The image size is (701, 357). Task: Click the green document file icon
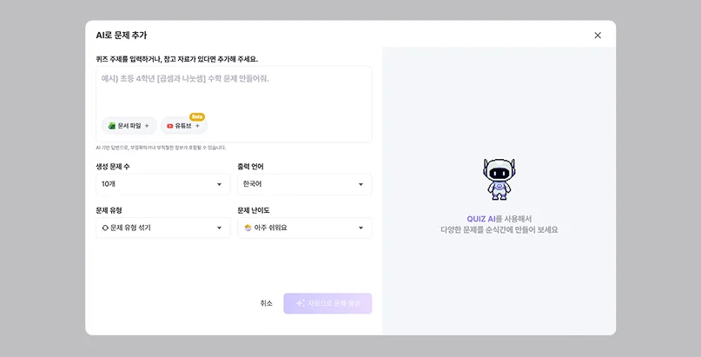click(x=112, y=127)
